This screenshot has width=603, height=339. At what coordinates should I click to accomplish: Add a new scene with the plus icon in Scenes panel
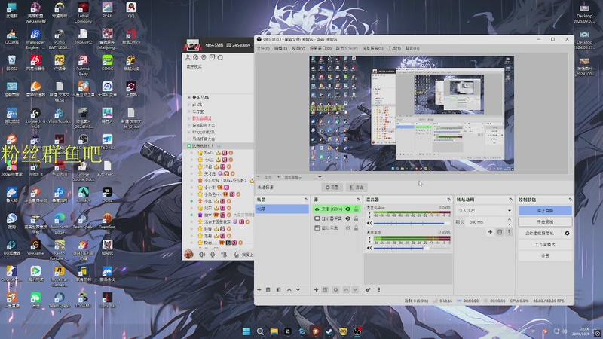pos(259,290)
